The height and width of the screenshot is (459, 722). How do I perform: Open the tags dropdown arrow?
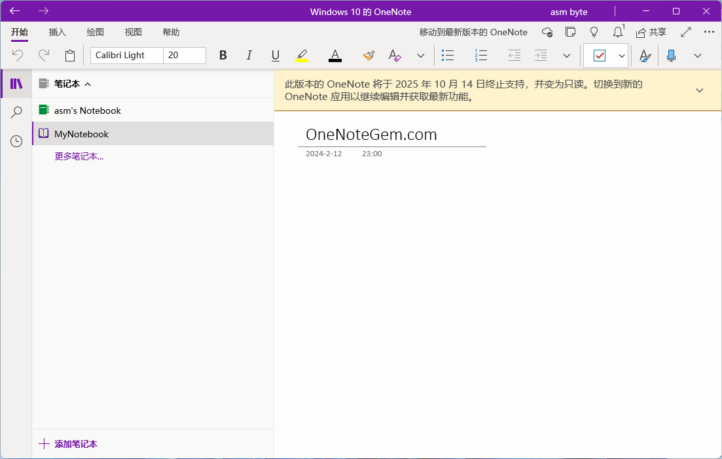pos(622,56)
